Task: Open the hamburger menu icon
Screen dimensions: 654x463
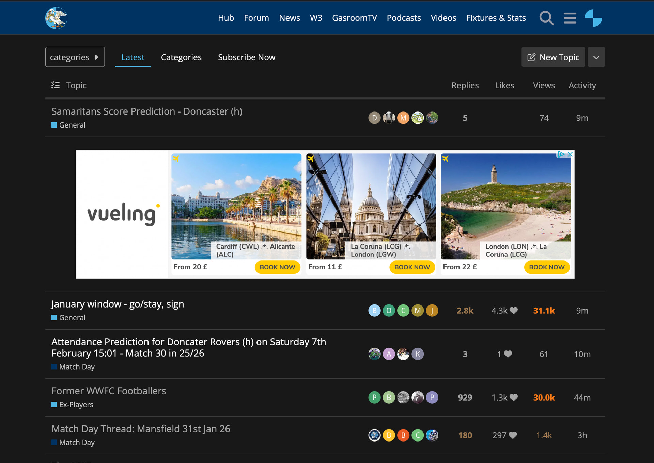Action: 570,18
